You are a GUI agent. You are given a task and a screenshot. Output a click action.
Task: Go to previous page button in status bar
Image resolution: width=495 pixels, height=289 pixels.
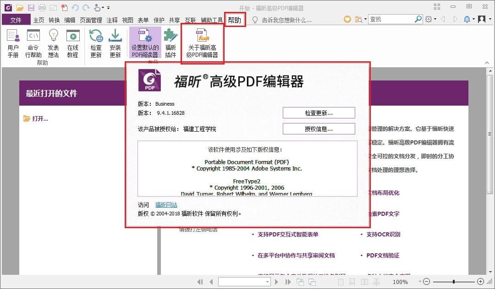(211, 282)
